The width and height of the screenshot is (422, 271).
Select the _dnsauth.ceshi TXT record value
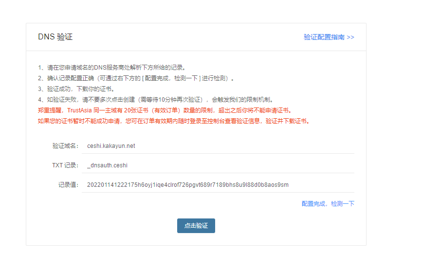(107, 165)
